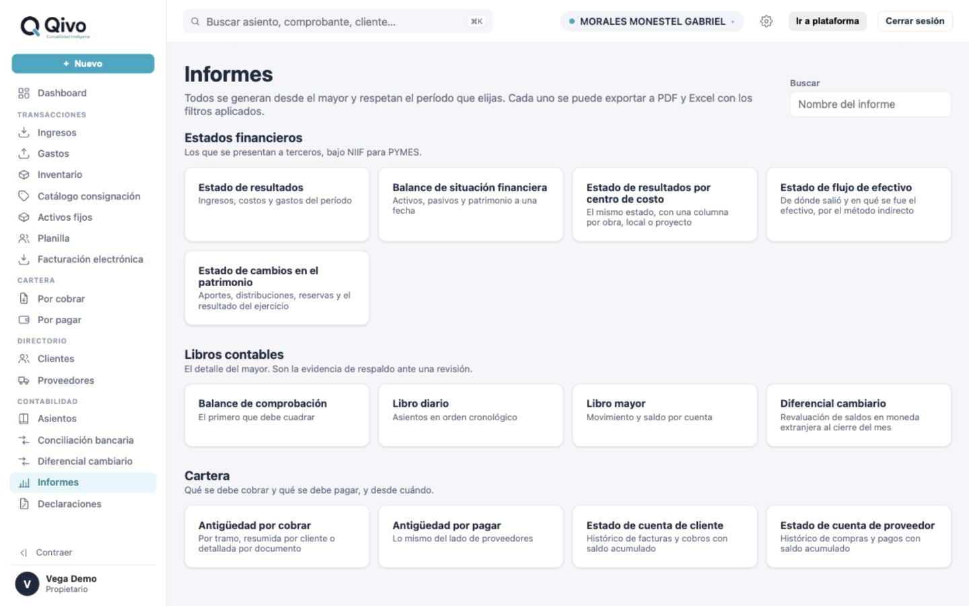Go to Diferencial cambiario in the sidebar

pyautogui.click(x=83, y=461)
